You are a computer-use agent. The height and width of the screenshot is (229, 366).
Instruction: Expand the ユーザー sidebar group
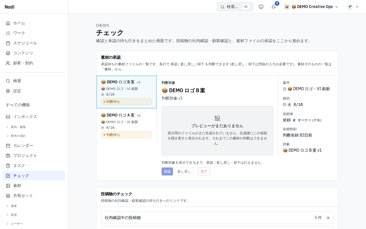click(34, 224)
